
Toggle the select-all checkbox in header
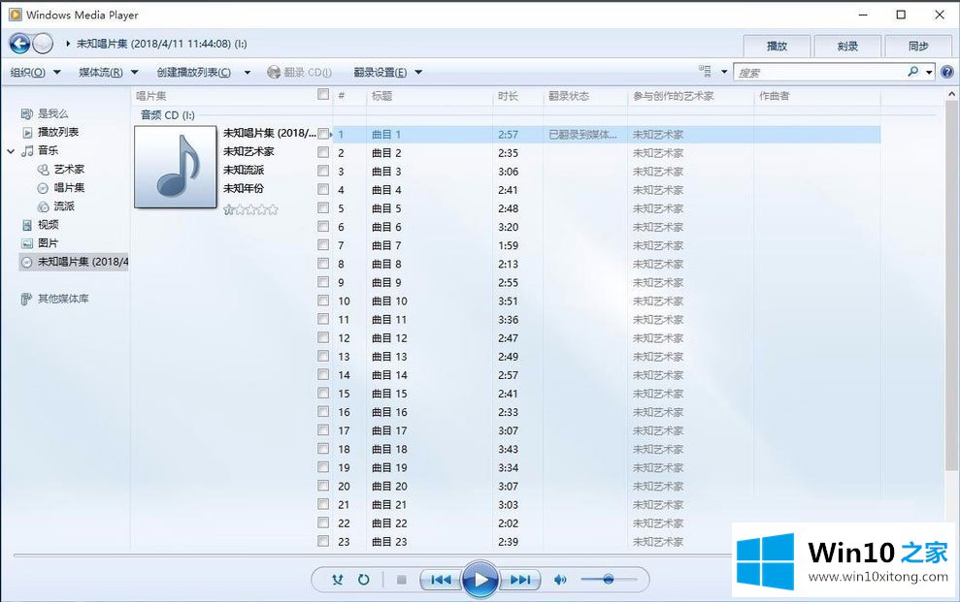[x=323, y=95]
